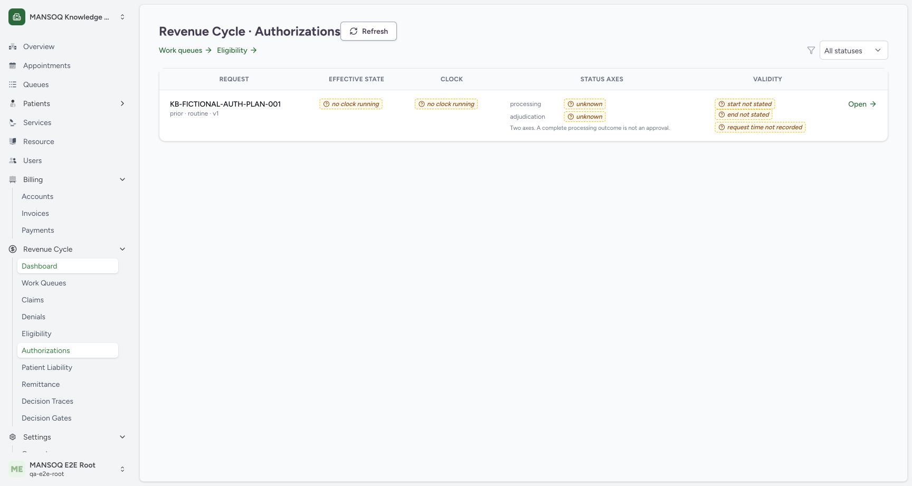Screen dimensions: 912x486
Task: Click the Revenue Cycle dollar icon
Action: pyautogui.click(x=13, y=249)
